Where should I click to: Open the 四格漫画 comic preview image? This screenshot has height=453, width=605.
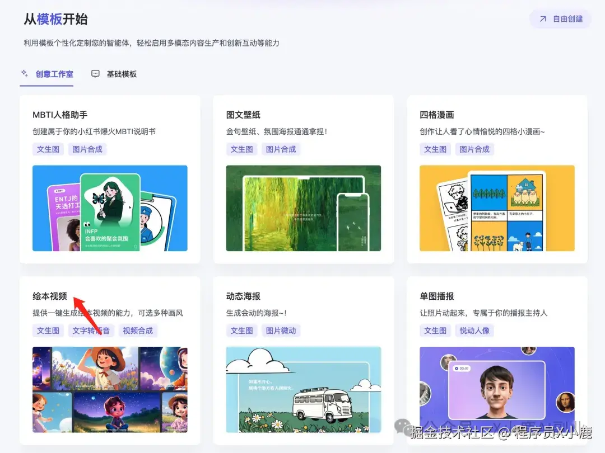click(497, 208)
